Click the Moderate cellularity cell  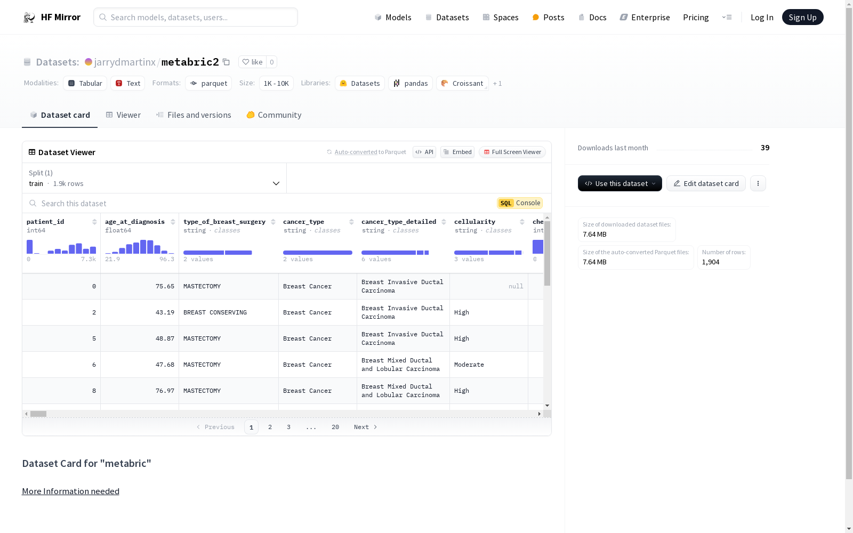pyautogui.click(x=489, y=365)
